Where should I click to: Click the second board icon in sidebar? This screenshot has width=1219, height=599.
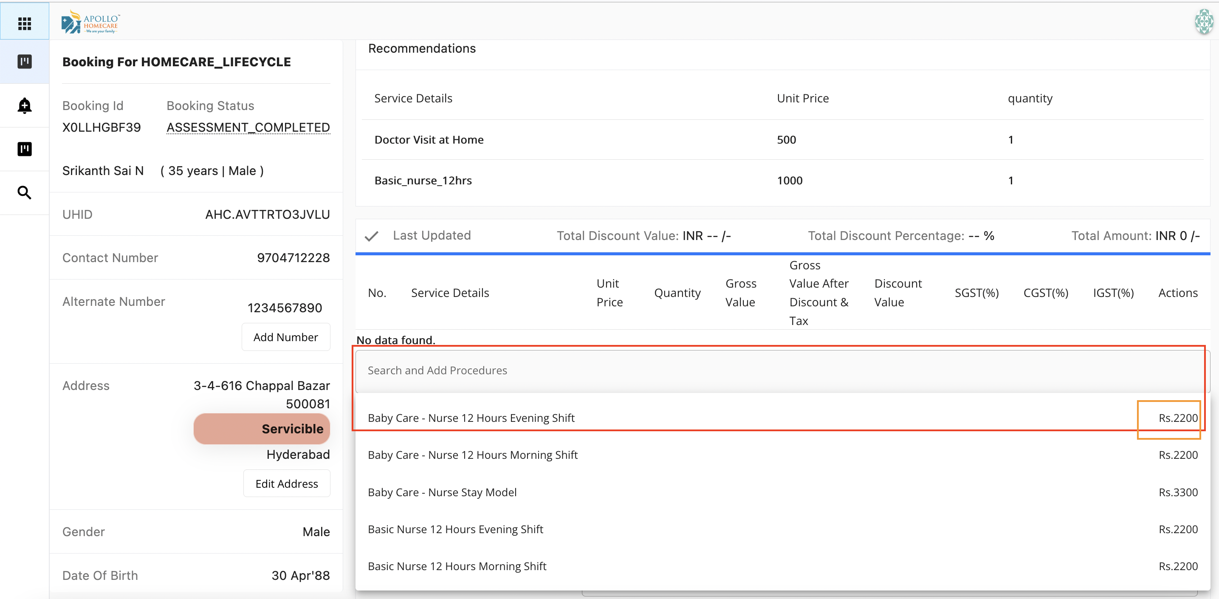[x=24, y=149]
